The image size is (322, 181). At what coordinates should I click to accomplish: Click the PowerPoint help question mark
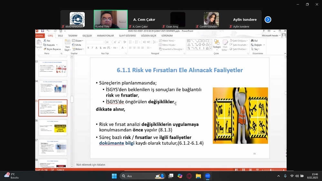tap(264, 31)
